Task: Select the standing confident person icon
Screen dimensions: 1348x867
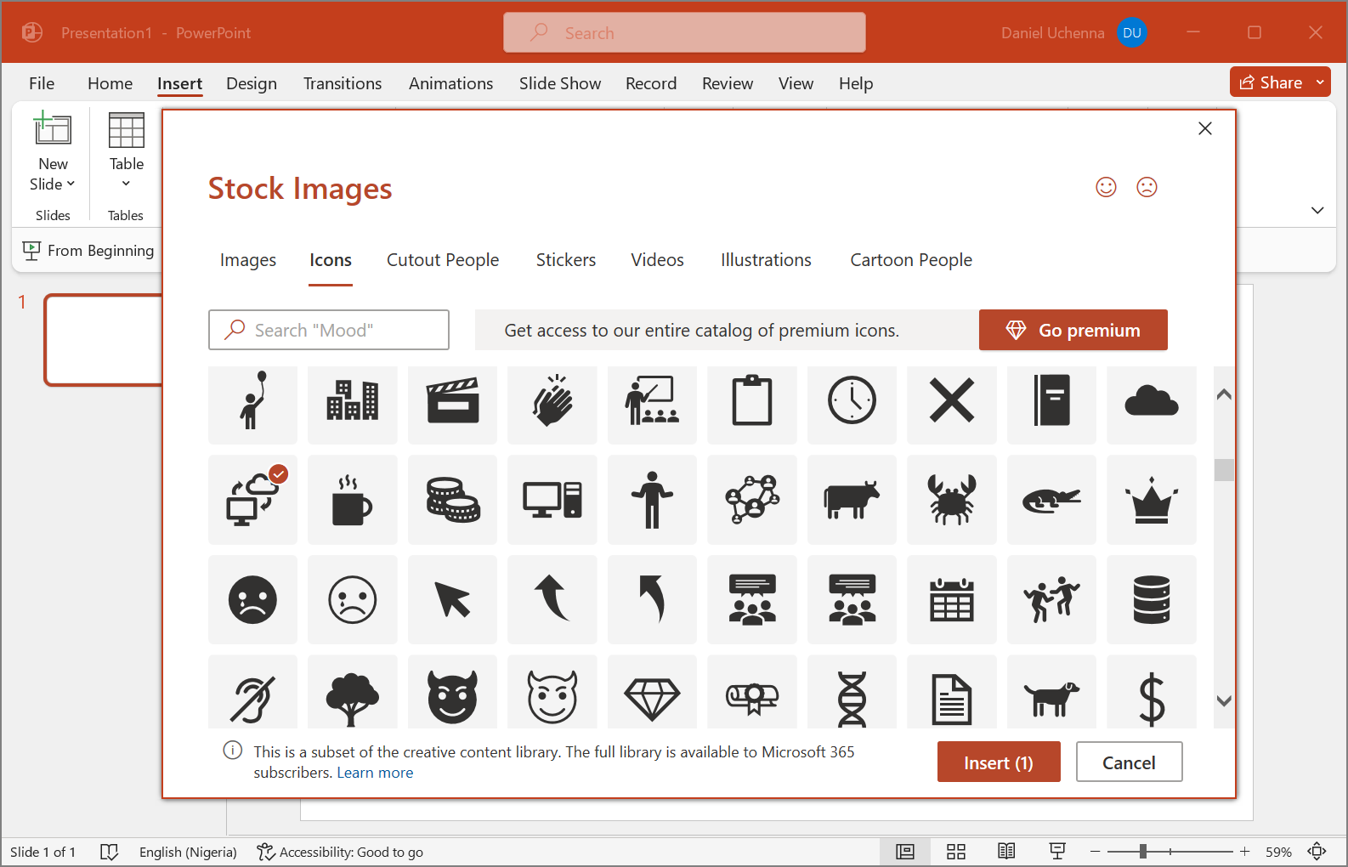Action: (x=652, y=500)
